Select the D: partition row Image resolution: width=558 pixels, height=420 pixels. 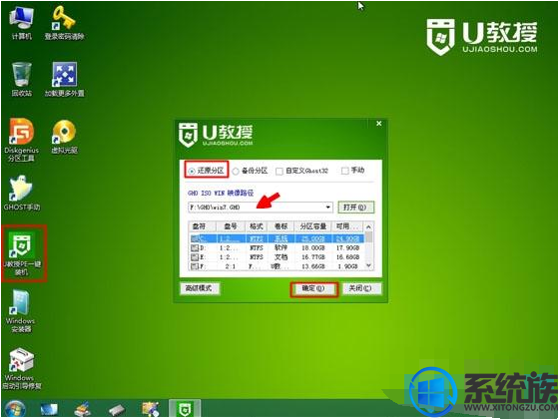277,247
